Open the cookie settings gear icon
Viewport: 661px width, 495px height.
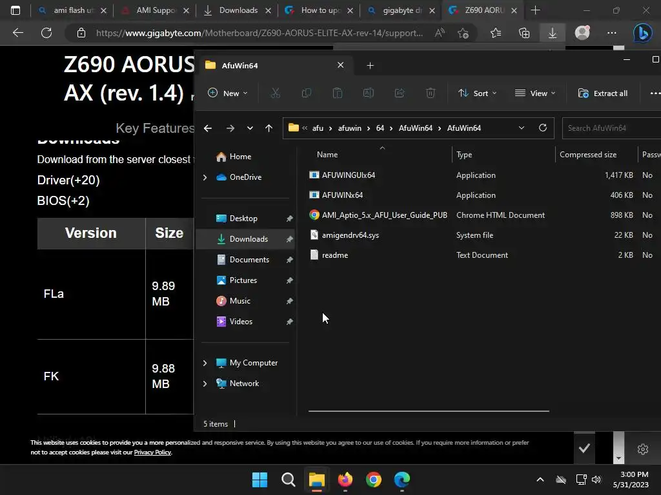[x=642, y=449]
